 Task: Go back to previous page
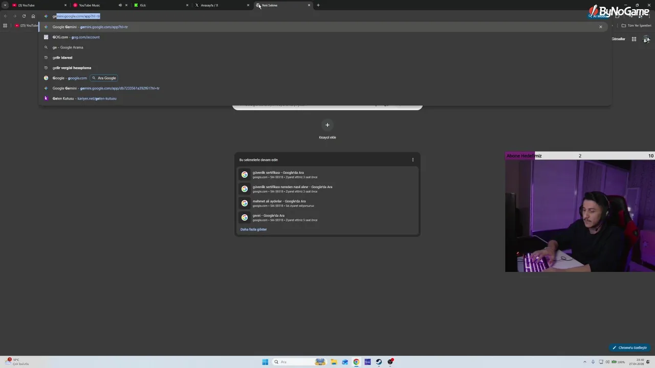pyautogui.click(x=5, y=16)
